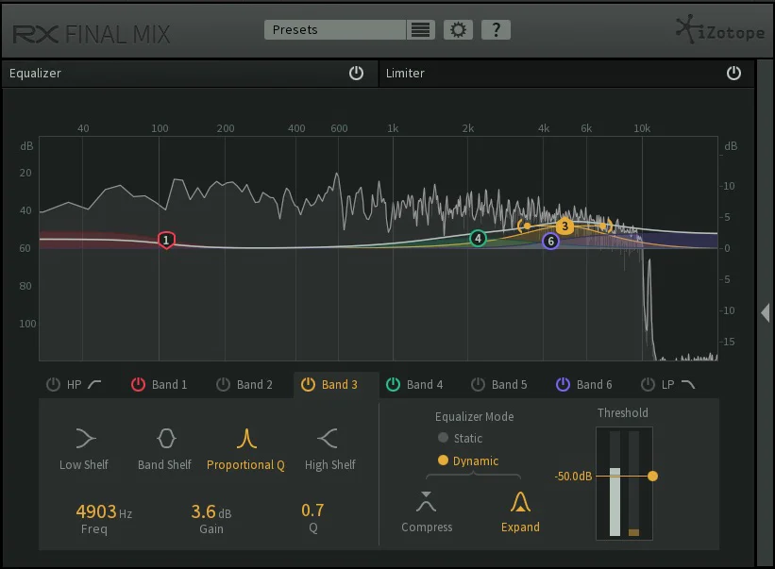775x569 pixels.
Task: Toggle the Limiter module power button
Action: [x=733, y=73]
